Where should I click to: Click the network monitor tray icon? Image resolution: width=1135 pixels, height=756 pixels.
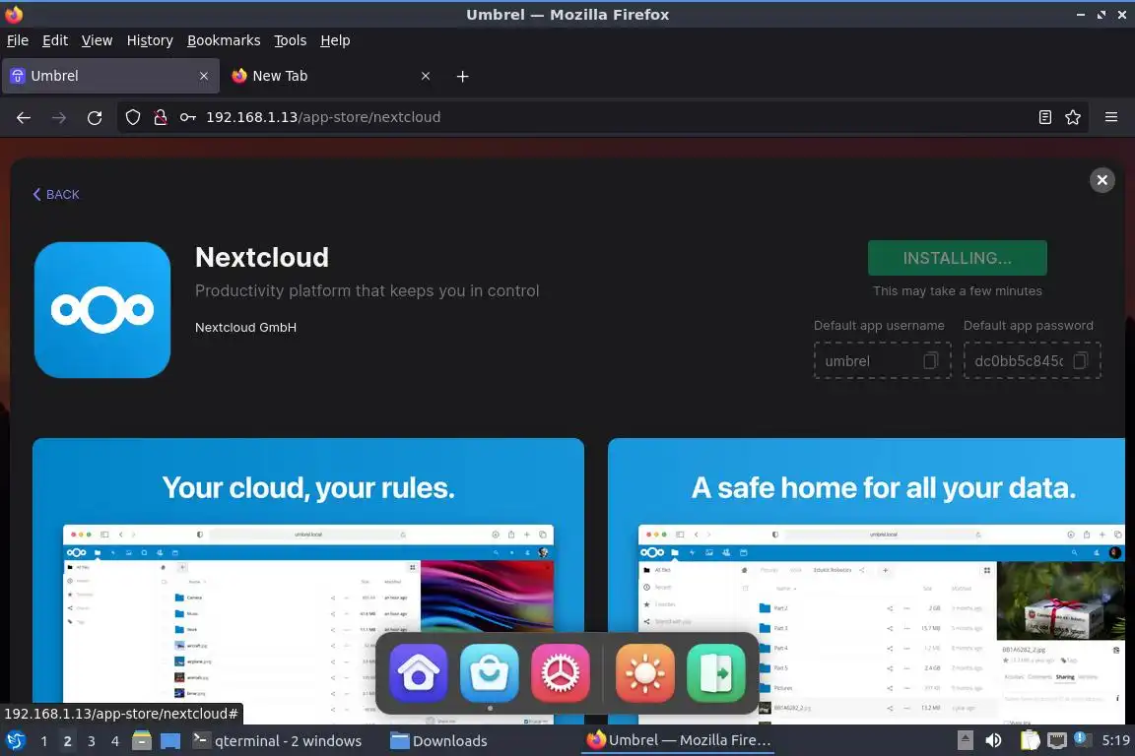click(x=1057, y=741)
